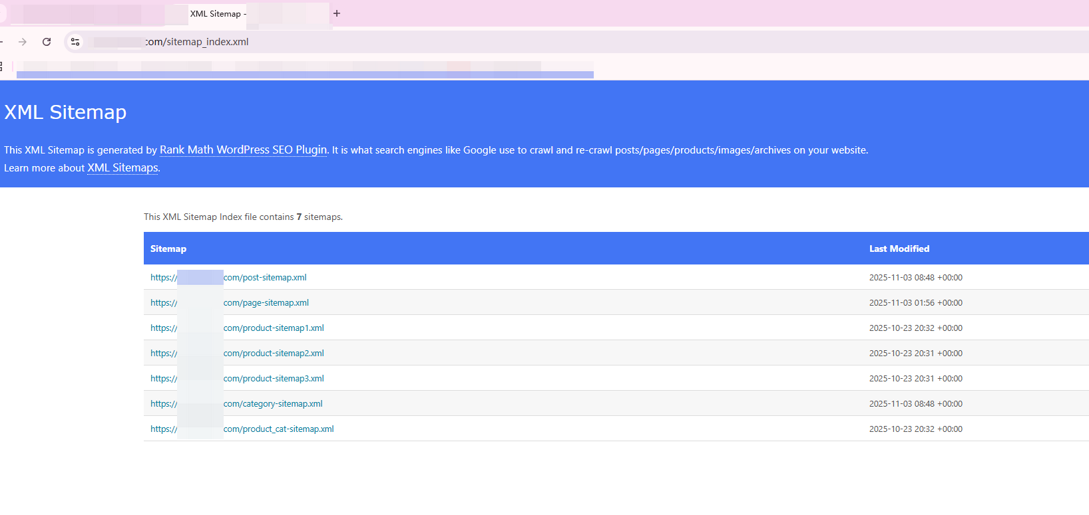This screenshot has width=1089, height=515.
Task: Open the page-sitemap.xml link
Action: coord(266,303)
